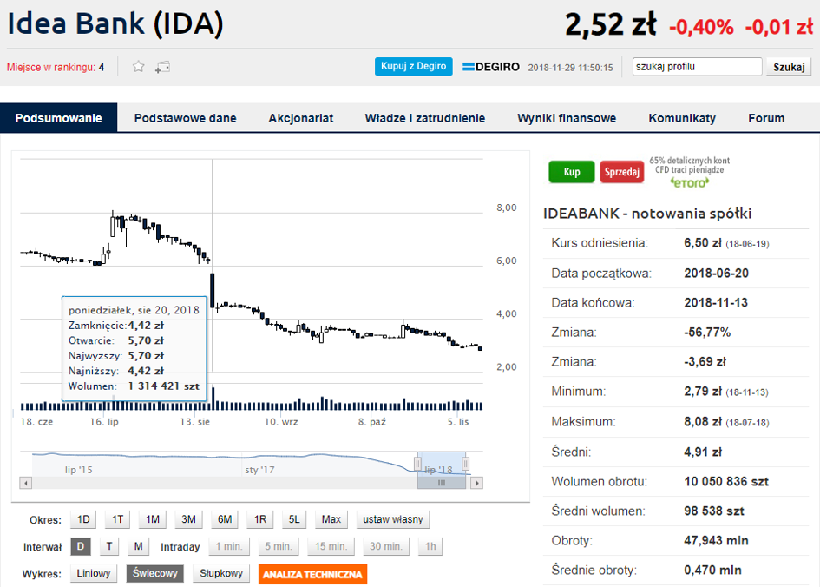The height and width of the screenshot is (587, 820).
Task: Click Średnie obroty value 0,470 mln
Action: pos(712,571)
